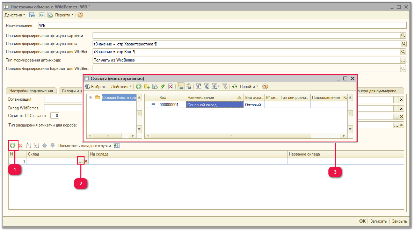Edit current item pencil icon in Склады window
Screen dimensions: 414x231
click(163, 86)
